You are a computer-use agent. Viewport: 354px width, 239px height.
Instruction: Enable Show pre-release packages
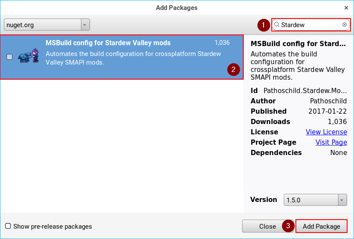[x=8, y=226]
